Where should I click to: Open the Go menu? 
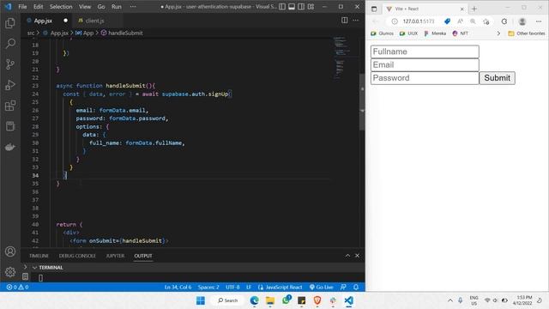[x=101, y=7]
